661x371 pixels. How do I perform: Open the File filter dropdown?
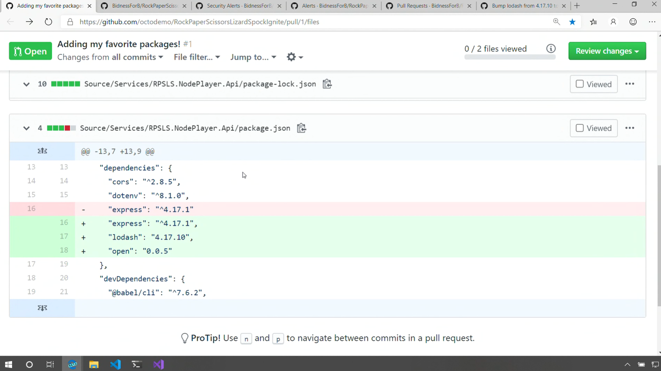click(x=197, y=57)
